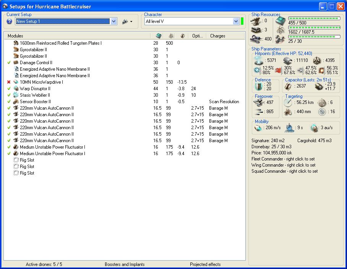Viewport: 347px width, 269px height.
Task: Open Active drones: 5 / 5
Action: [44, 264]
